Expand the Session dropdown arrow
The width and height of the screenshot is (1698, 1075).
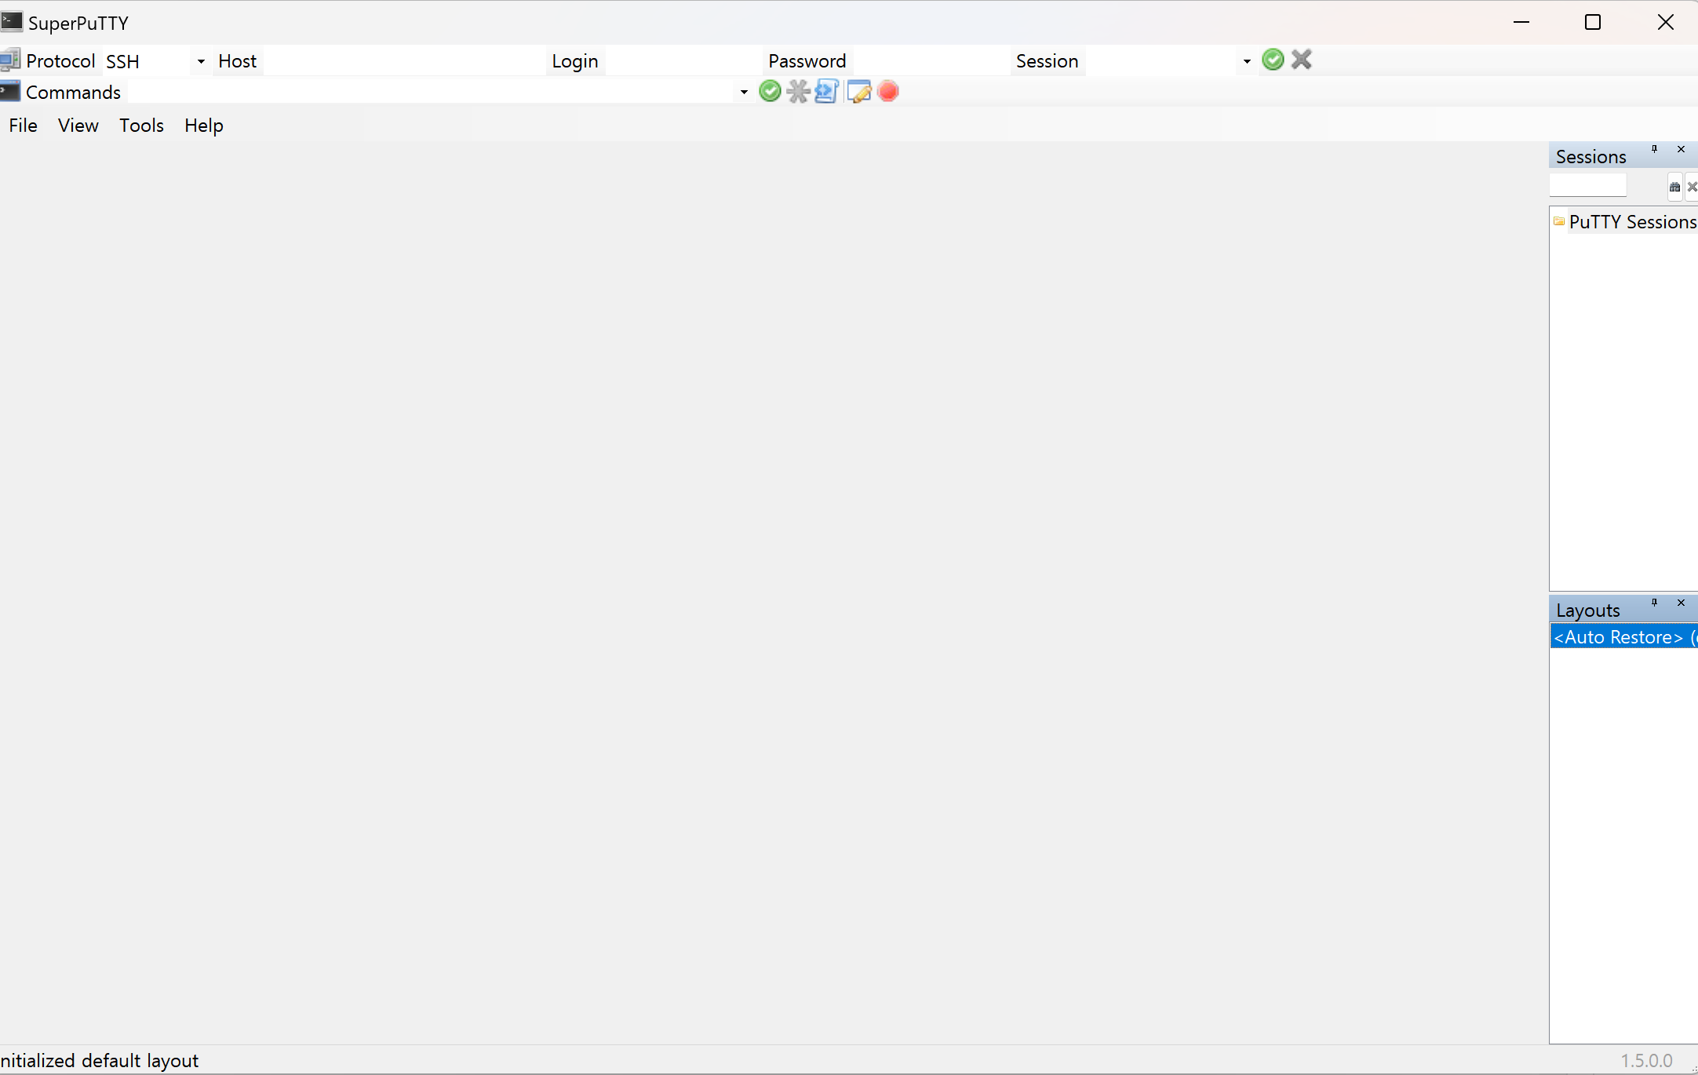click(1247, 61)
